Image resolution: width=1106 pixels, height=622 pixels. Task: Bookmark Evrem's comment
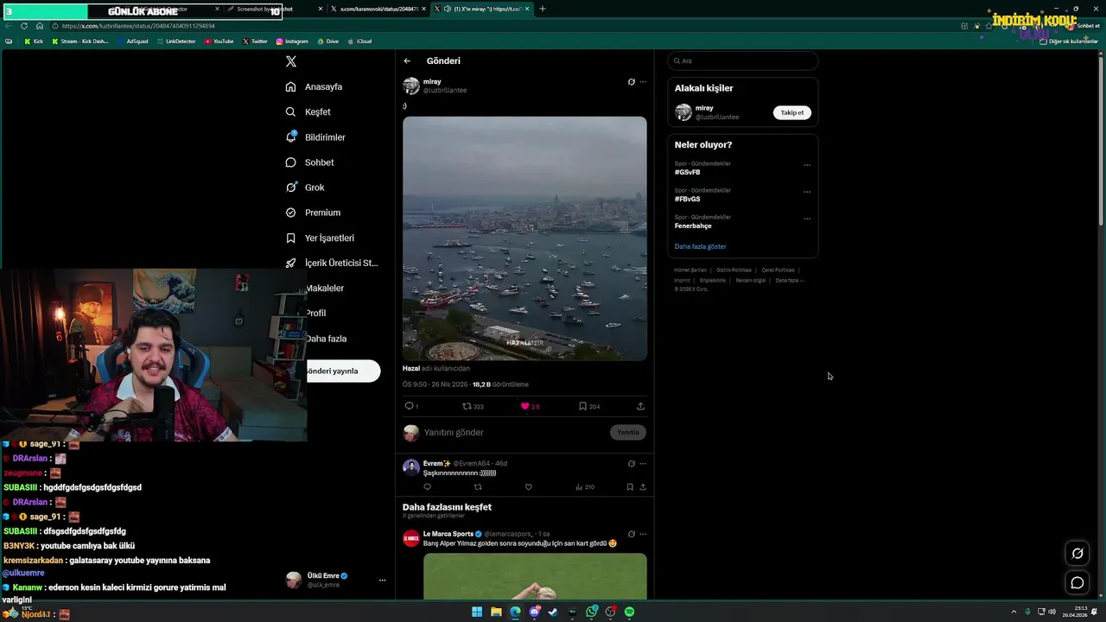[630, 487]
